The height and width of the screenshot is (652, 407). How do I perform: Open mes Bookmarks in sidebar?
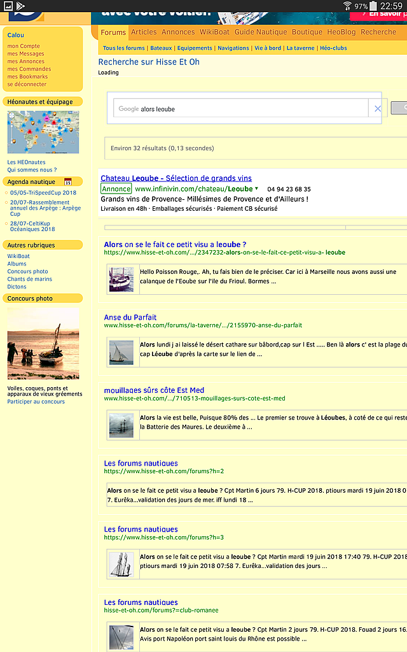[27, 76]
